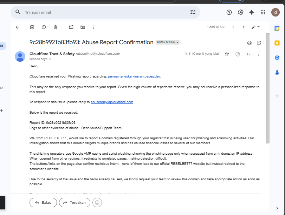Delete this email with trash icon

coord(55,27)
